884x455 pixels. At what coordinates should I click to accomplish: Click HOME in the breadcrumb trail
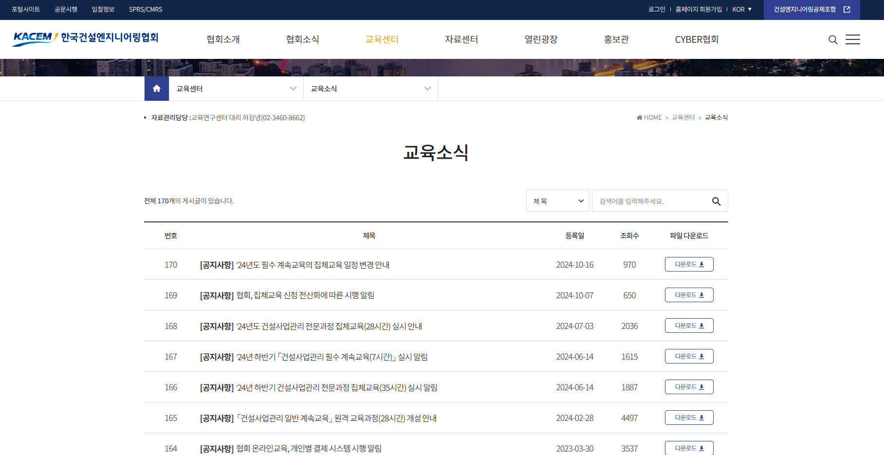tap(649, 117)
